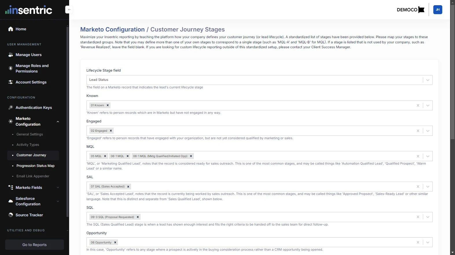Click the Authentication Keys key icon
The height and width of the screenshot is (255, 455).
click(11, 107)
